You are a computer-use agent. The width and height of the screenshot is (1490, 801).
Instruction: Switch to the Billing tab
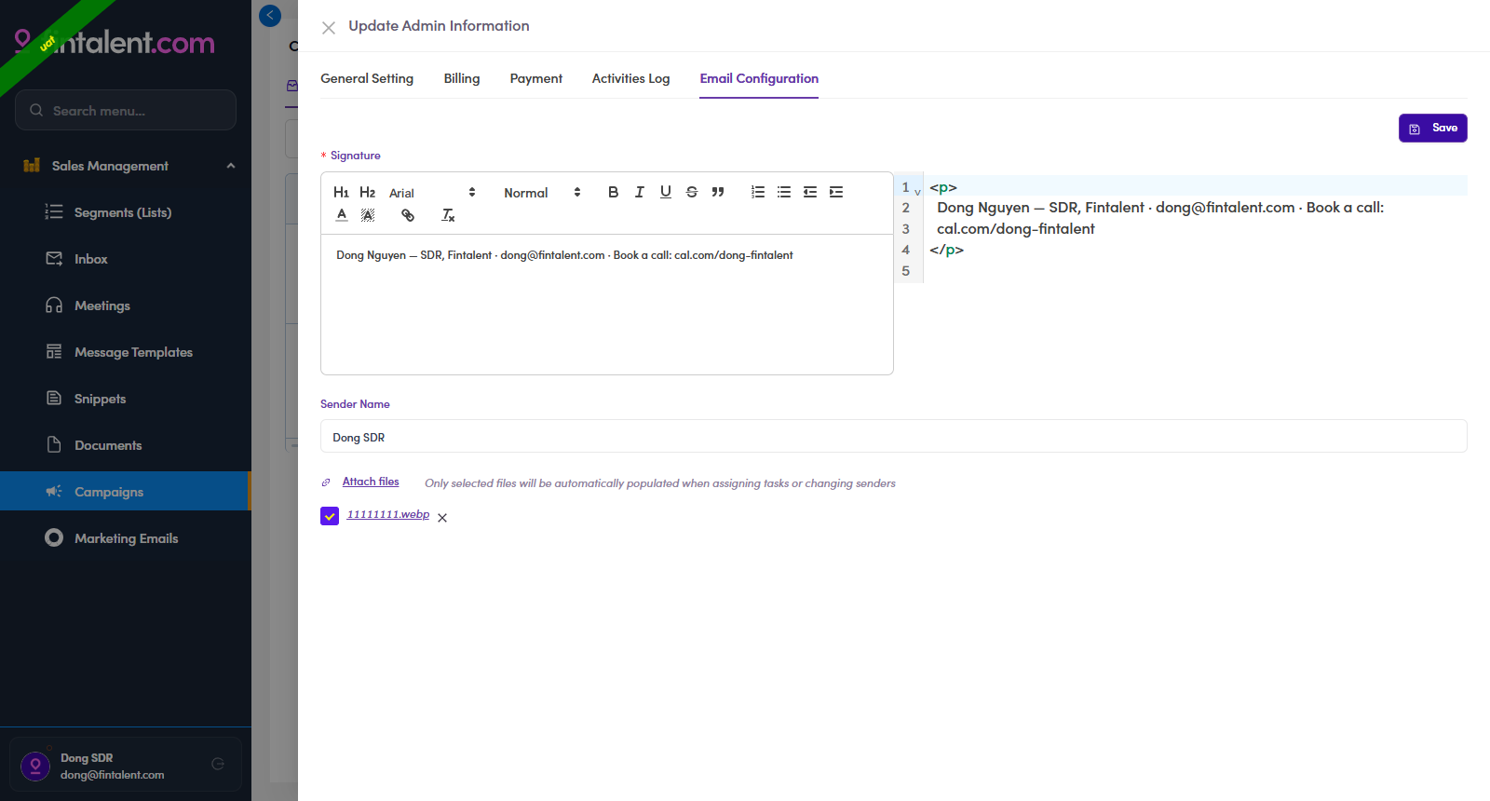click(x=462, y=78)
